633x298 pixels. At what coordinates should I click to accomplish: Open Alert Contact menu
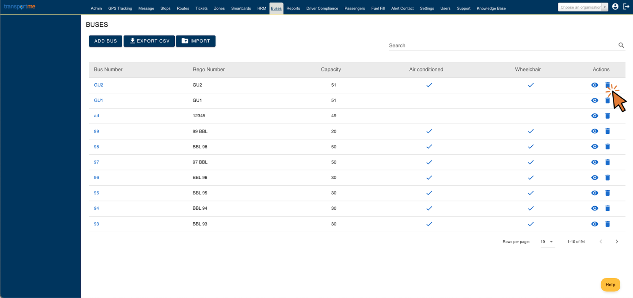click(x=402, y=8)
